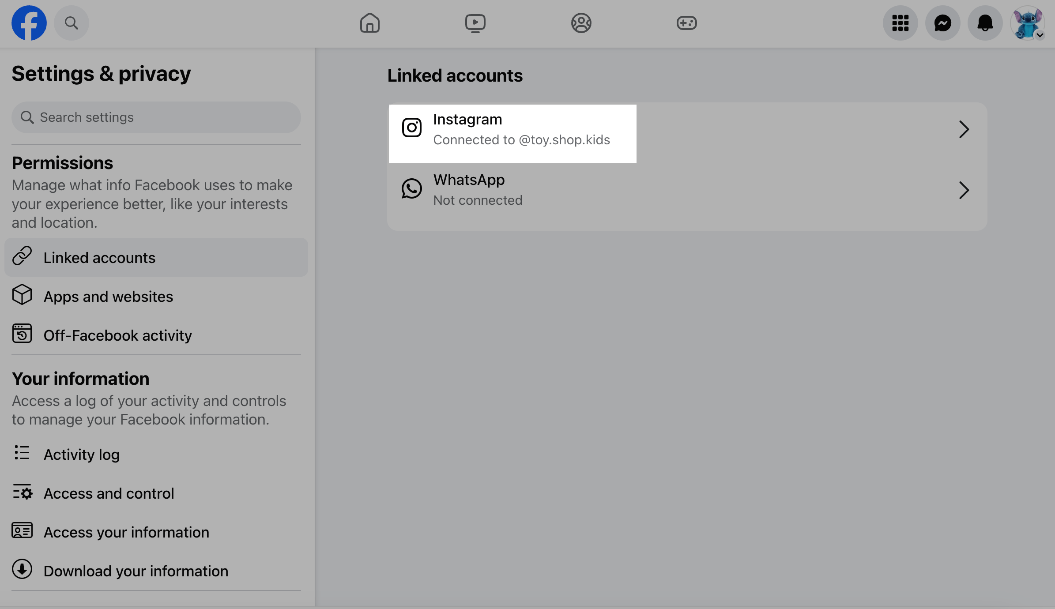This screenshot has height=609, width=1055.
Task: Open the Instagram connected account entry
Action: point(512,130)
